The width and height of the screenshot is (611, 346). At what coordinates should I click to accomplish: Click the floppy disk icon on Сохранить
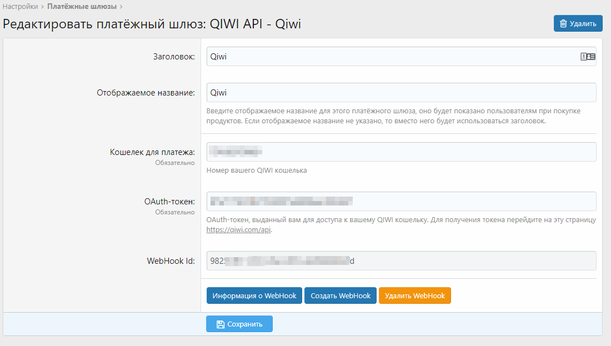click(221, 324)
